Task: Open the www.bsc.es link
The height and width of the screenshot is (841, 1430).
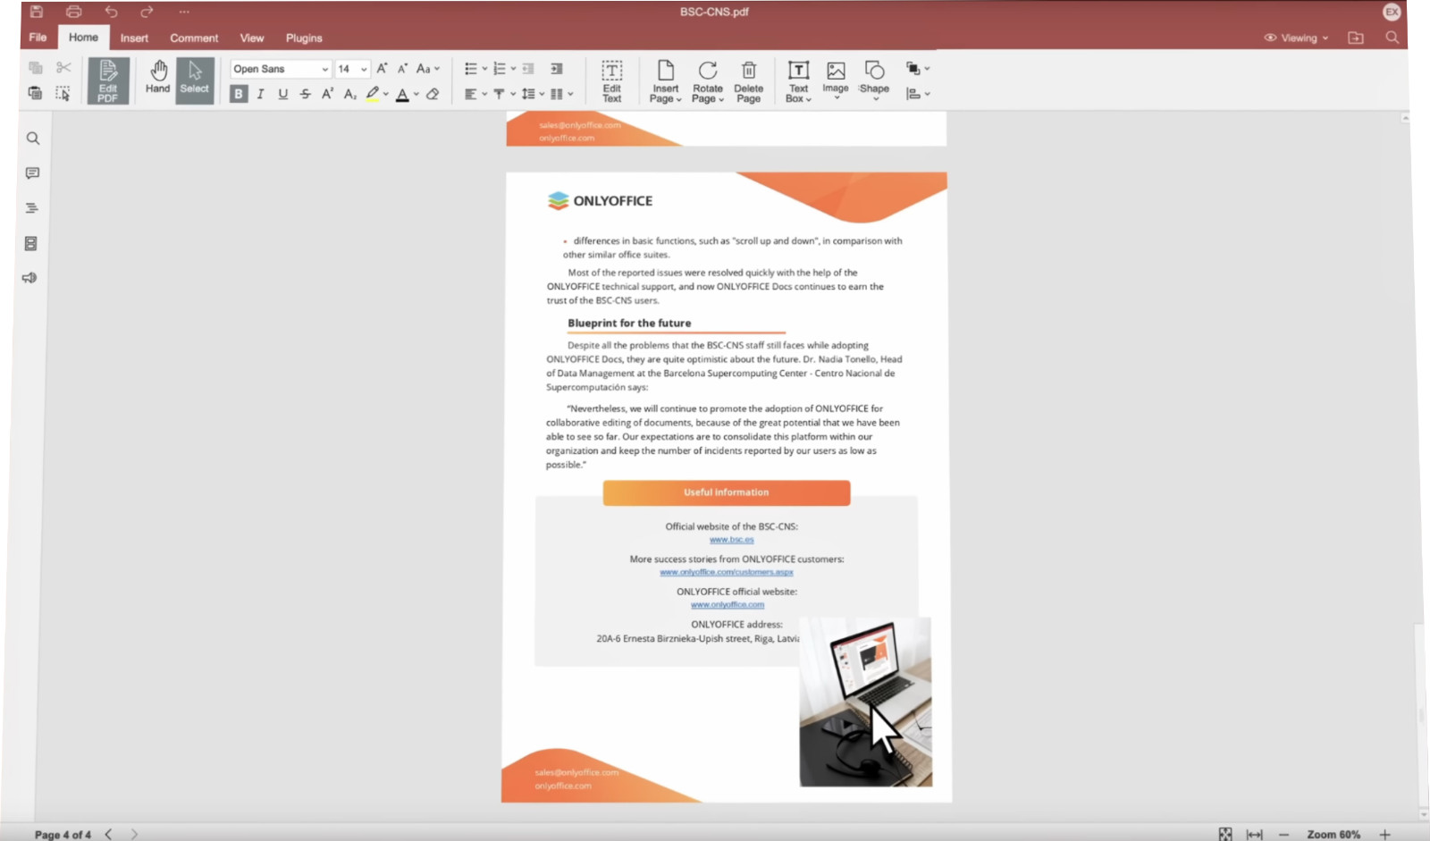Action: 732,540
